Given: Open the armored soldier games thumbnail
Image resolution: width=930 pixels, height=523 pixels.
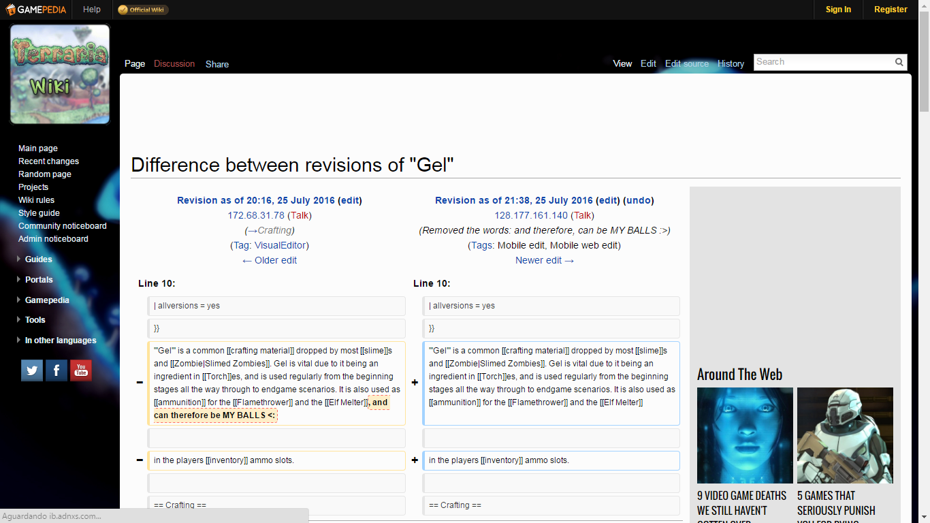Looking at the screenshot, I should coord(845,435).
